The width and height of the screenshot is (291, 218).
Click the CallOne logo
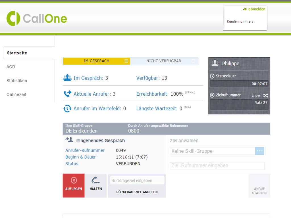(x=37, y=18)
